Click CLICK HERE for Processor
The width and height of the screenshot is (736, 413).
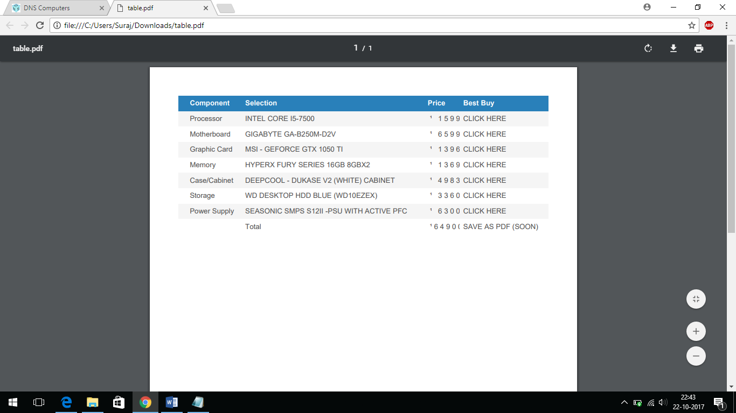[484, 118]
